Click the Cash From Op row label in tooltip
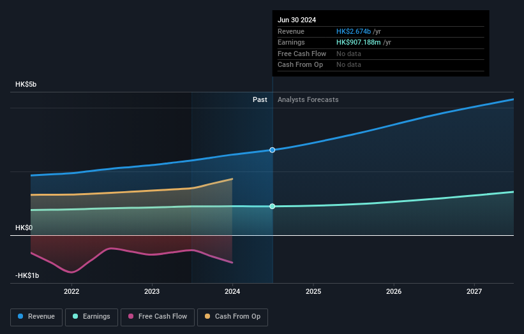This screenshot has height=334, width=524. pyautogui.click(x=300, y=65)
